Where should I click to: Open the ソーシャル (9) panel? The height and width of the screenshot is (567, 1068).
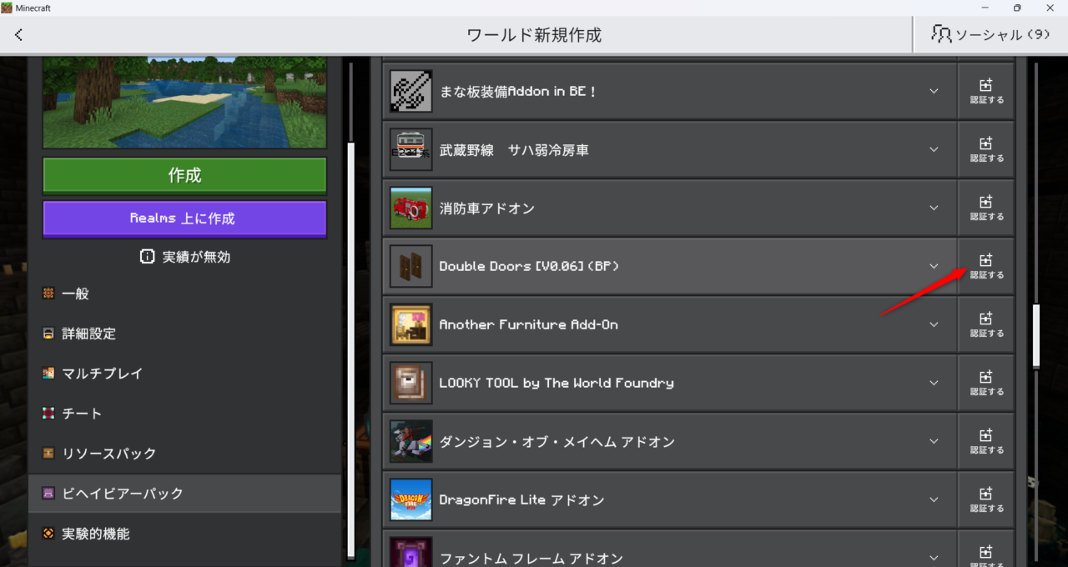pos(990,35)
